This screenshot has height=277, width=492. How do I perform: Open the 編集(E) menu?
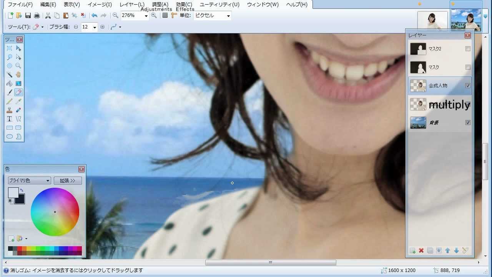[48, 5]
